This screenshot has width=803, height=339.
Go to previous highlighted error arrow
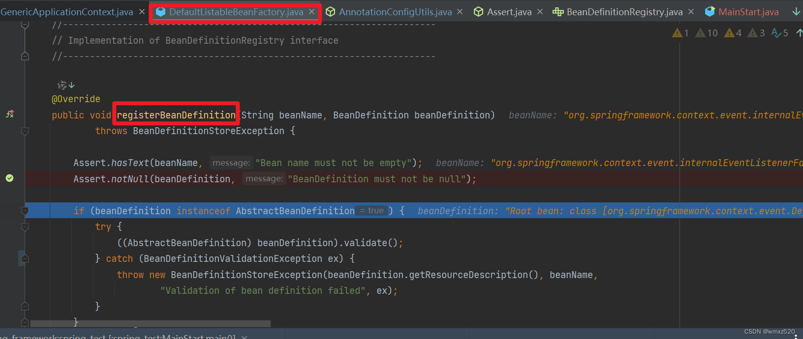[799, 33]
